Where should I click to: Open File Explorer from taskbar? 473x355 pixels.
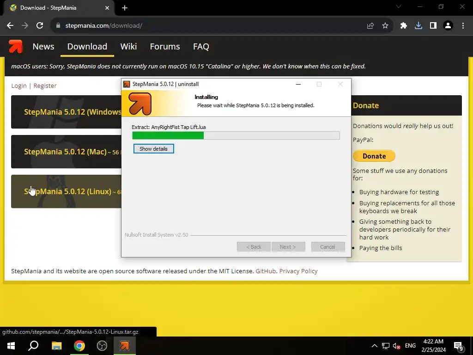tap(56, 346)
